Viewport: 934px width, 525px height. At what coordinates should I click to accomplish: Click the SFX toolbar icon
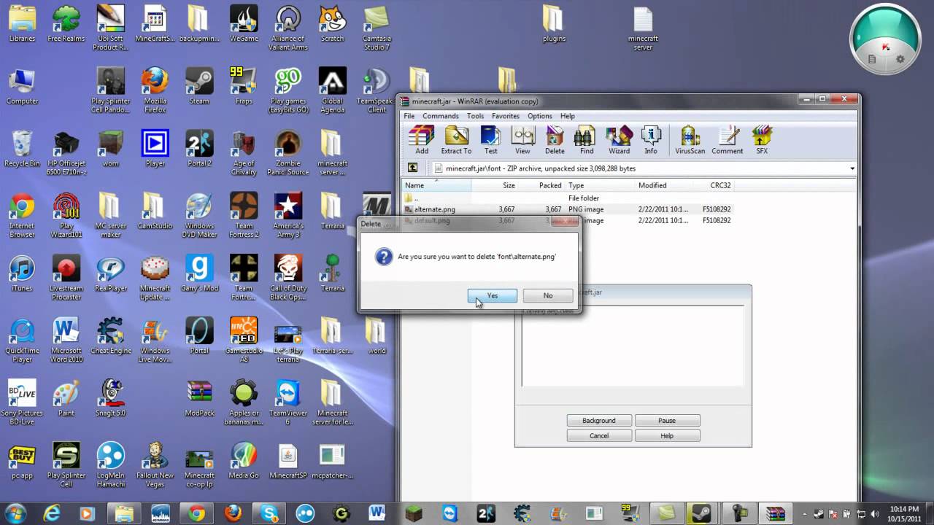click(x=762, y=140)
